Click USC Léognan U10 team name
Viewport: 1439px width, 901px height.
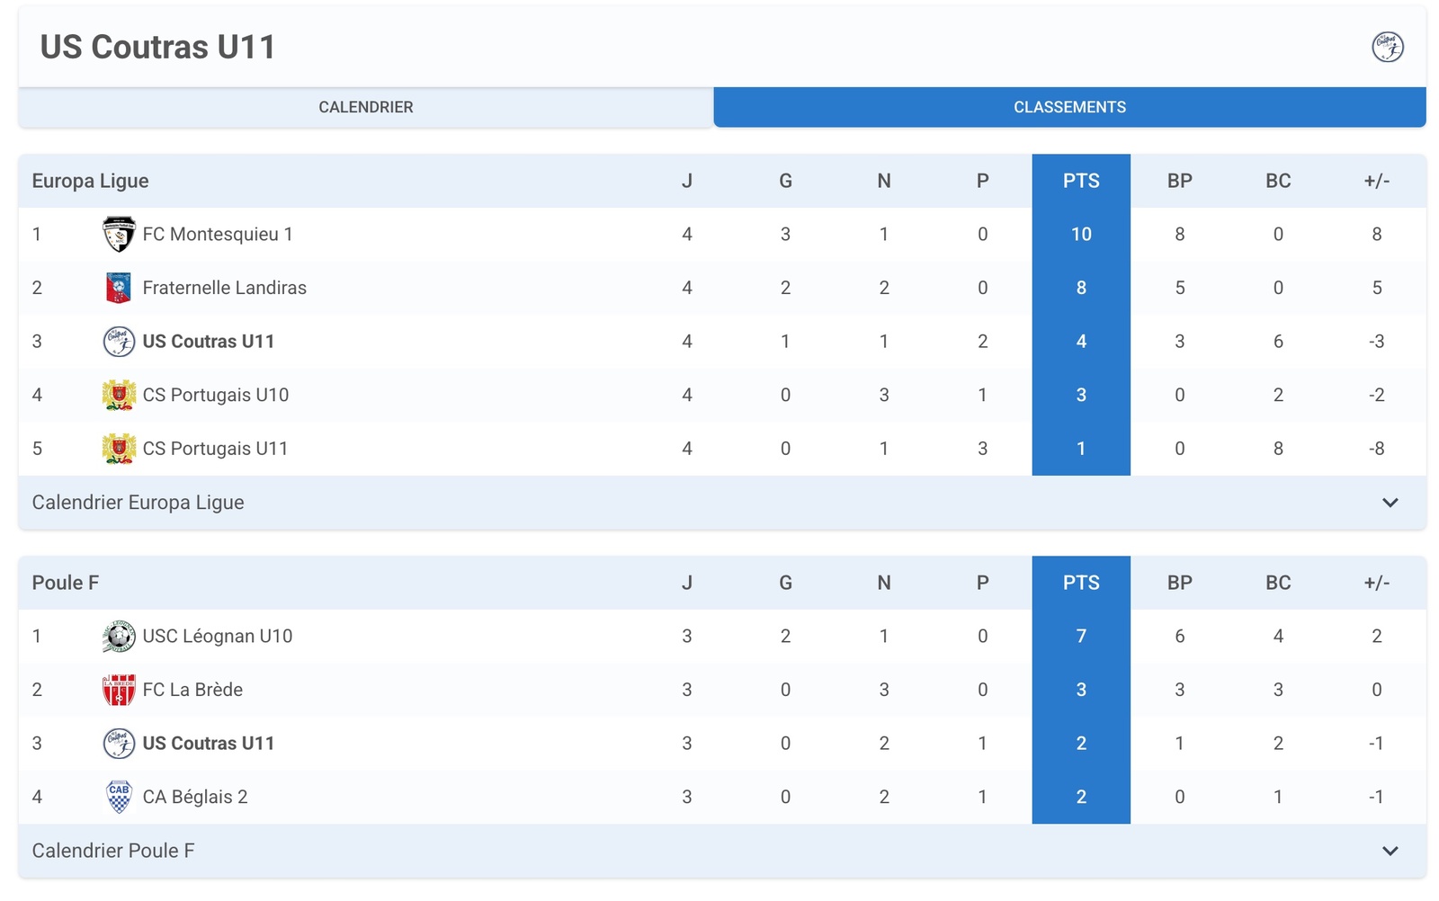[218, 637]
